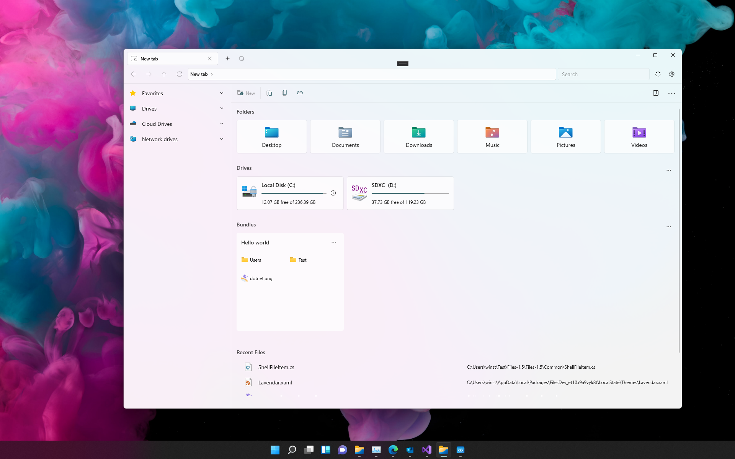Screen dimensions: 735x459
Task: Click the refresh navigation icon
Action: [179, 74]
